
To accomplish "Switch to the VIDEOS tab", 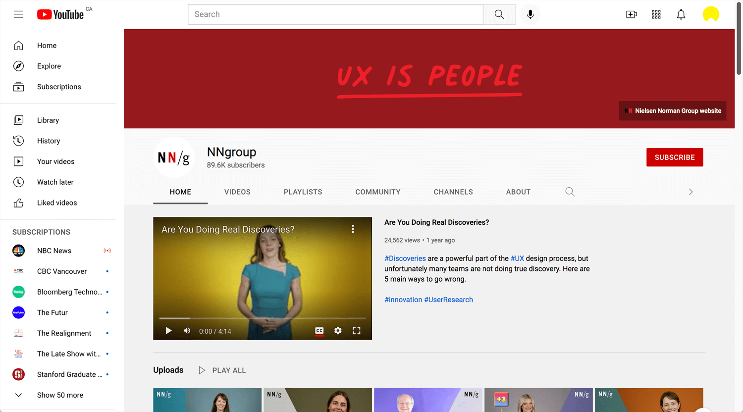I will click(x=237, y=192).
